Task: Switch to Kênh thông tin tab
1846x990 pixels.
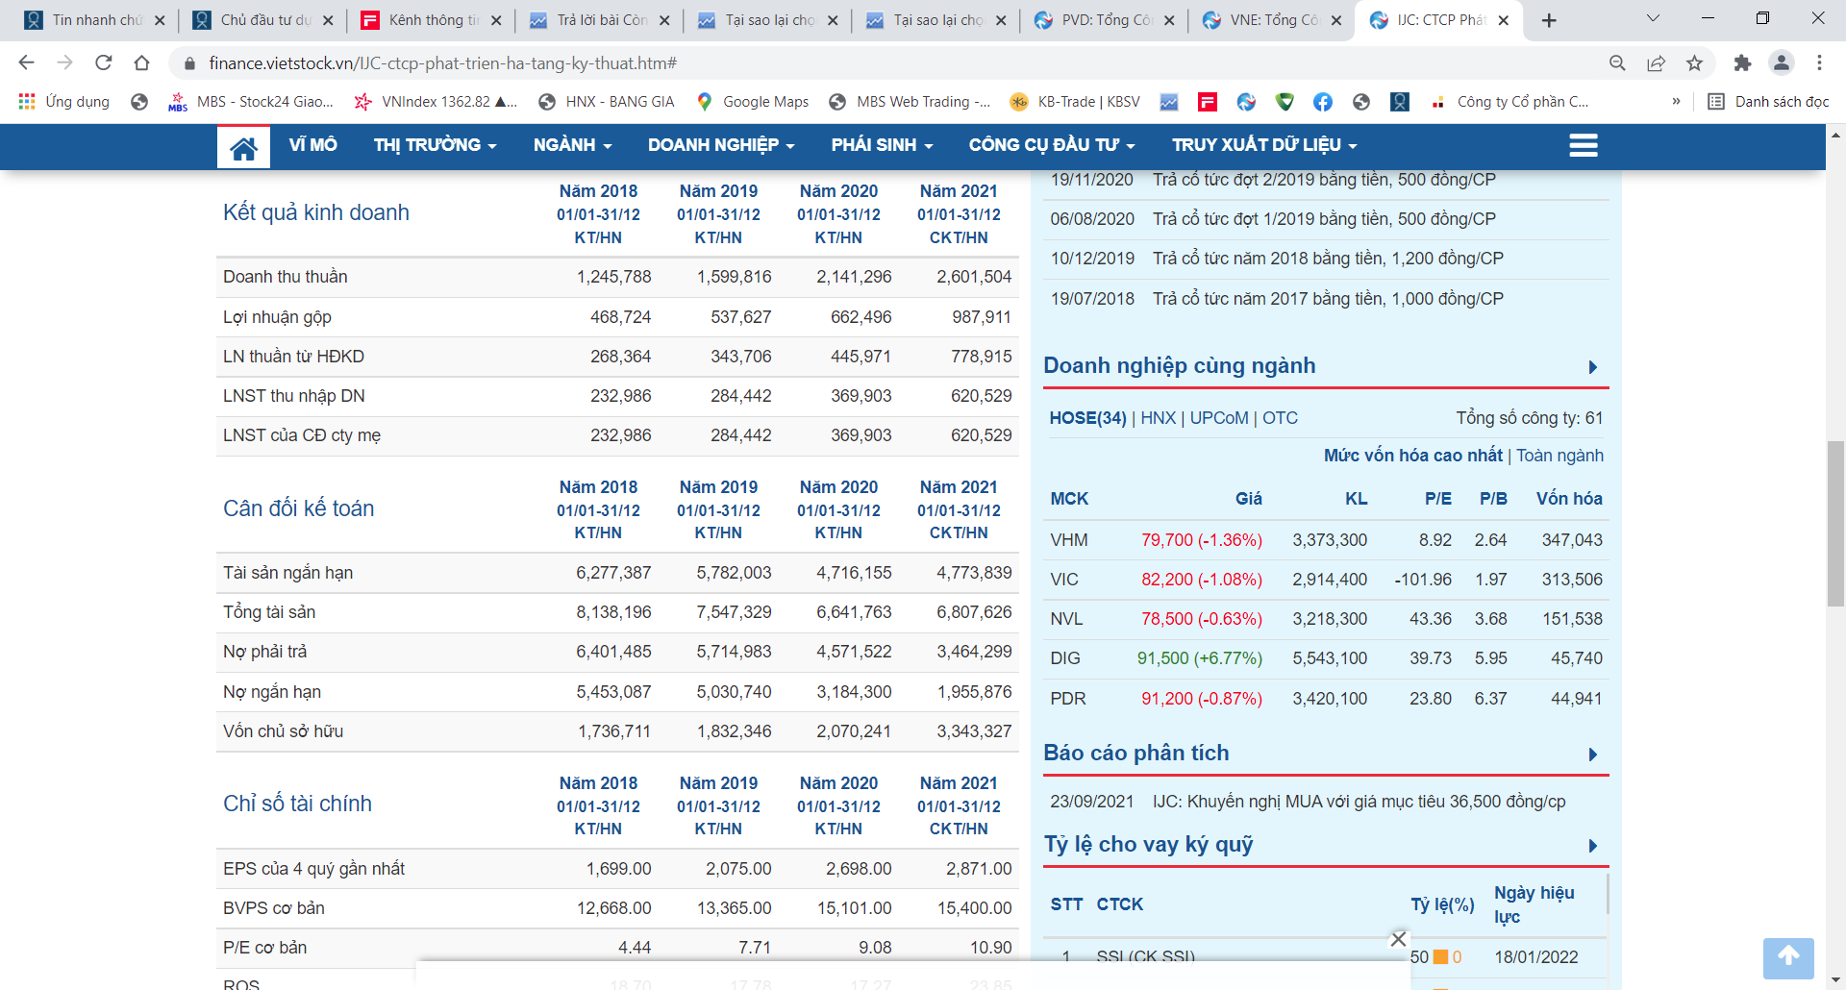Action: (x=432, y=20)
